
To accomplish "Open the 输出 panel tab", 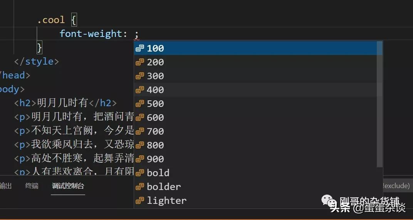I will 6,186.
